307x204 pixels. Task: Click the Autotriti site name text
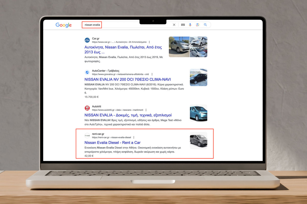[x=97, y=106]
